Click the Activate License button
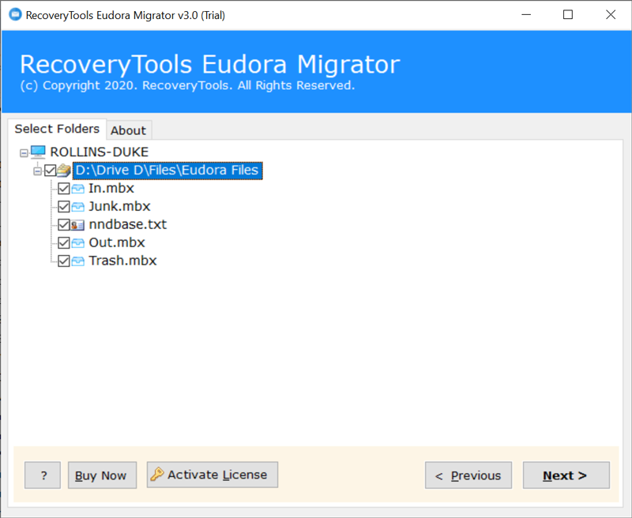 pyautogui.click(x=213, y=475)
